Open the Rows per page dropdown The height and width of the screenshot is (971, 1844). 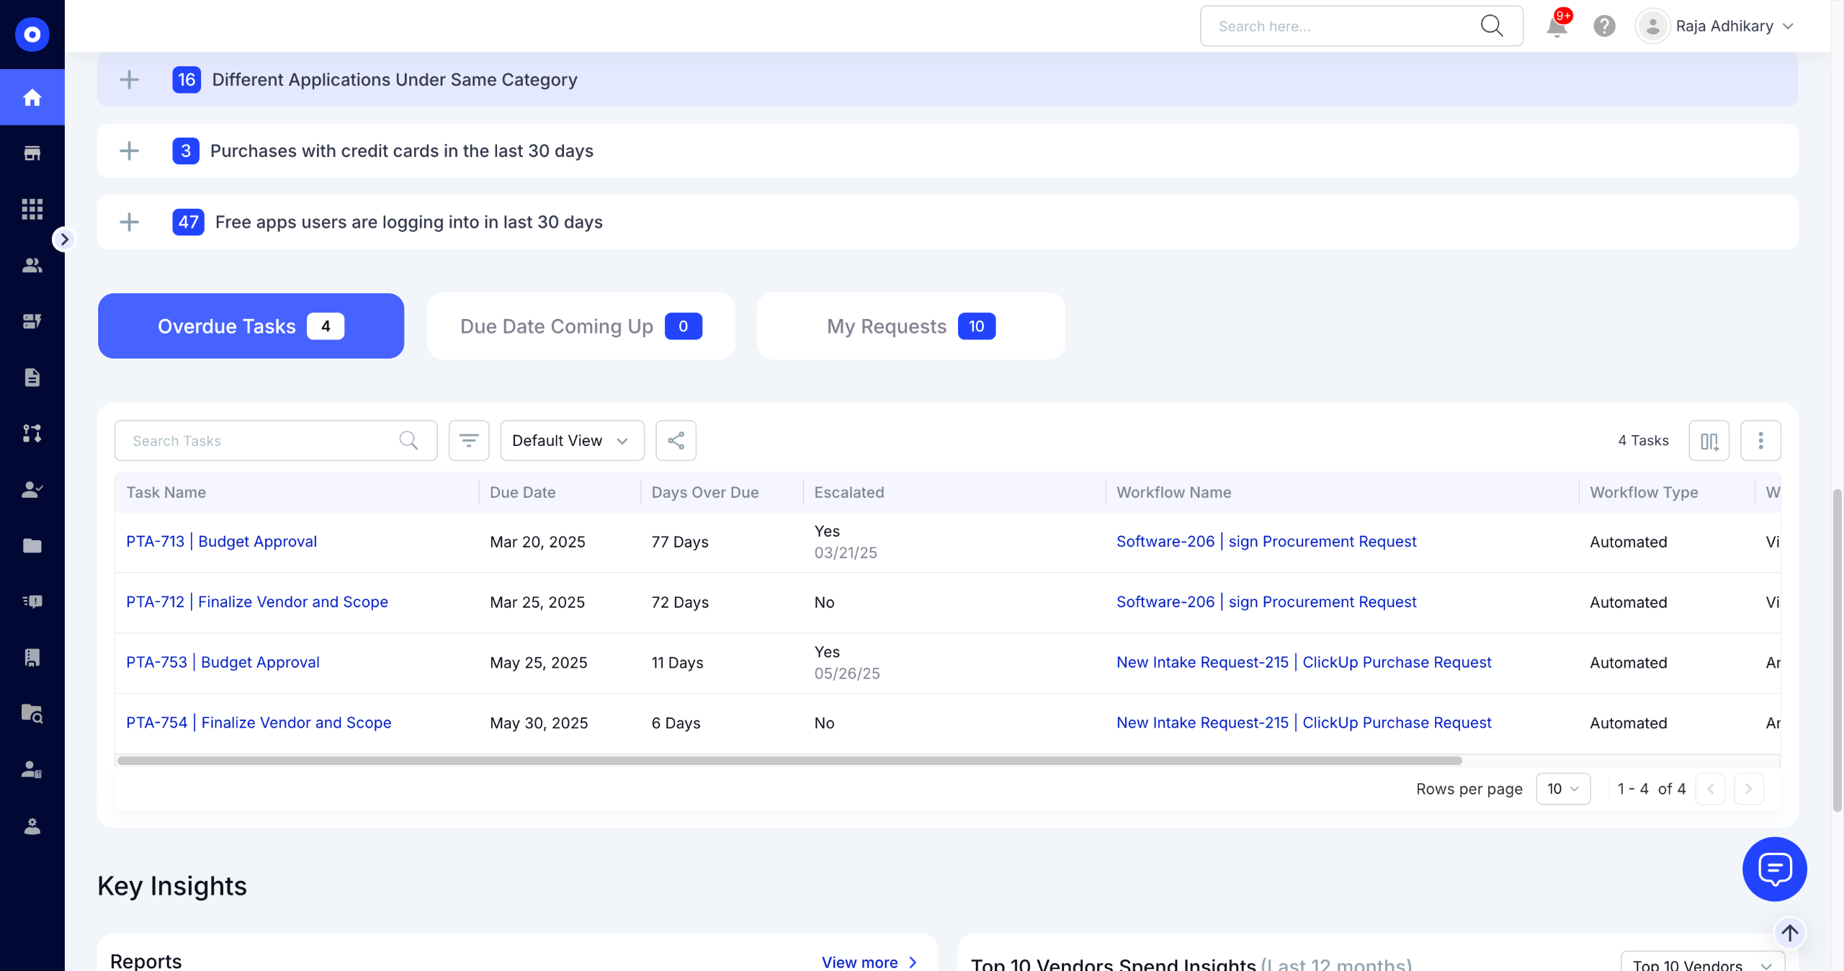click(x=1562, y=789)
